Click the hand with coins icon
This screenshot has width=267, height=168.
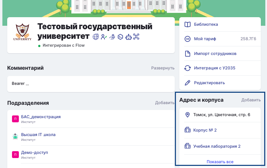[x=112, y=37]
